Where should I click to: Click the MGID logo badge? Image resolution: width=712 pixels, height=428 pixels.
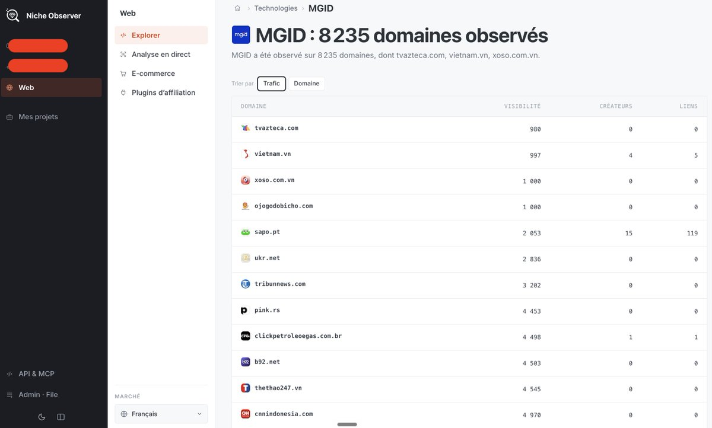click(241, 35)
